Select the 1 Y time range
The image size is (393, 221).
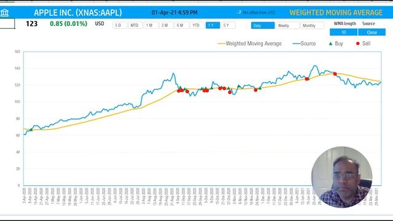click(x=213, y=25)
